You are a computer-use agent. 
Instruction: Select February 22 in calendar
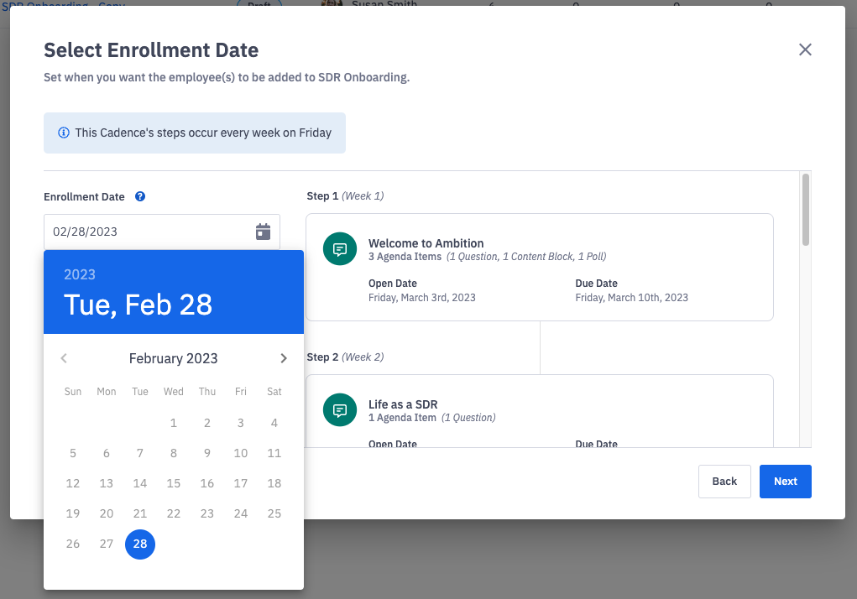pyautogui.click(x=174, y=513)
